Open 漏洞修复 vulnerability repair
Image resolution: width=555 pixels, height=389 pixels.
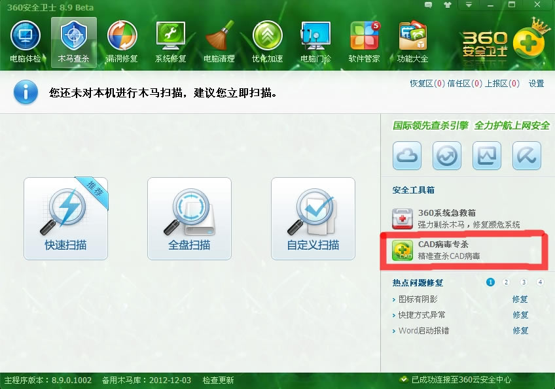(122, 42)
